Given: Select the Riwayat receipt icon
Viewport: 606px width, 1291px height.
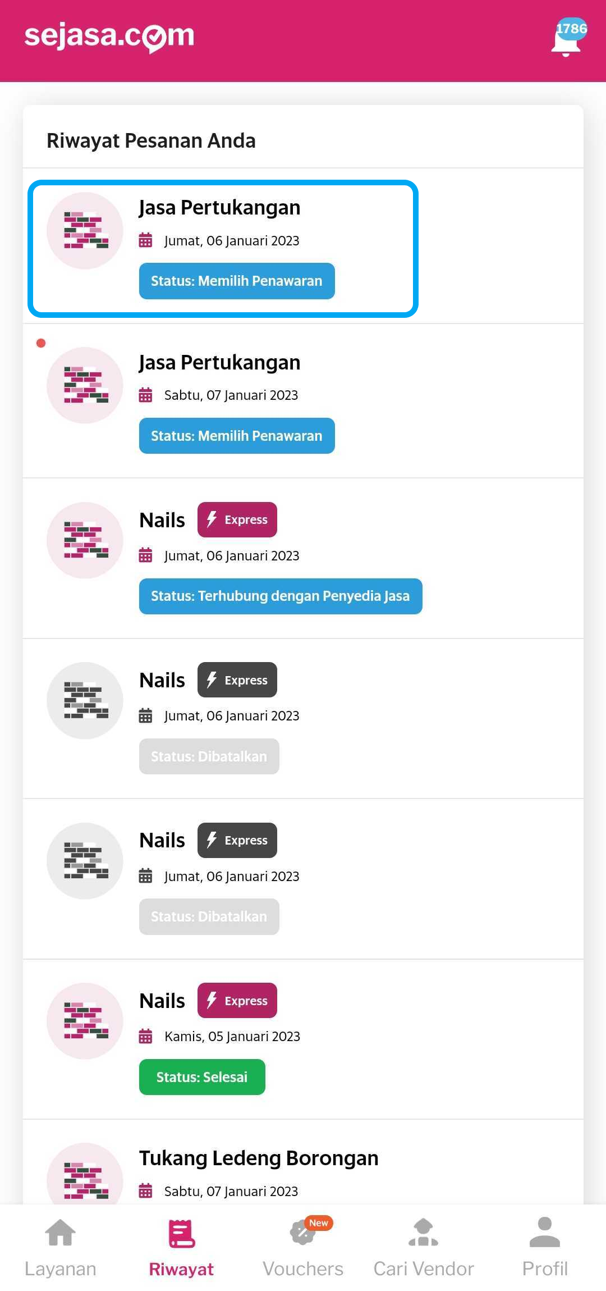Looking at the screenshot, I should click(181, 1234).
